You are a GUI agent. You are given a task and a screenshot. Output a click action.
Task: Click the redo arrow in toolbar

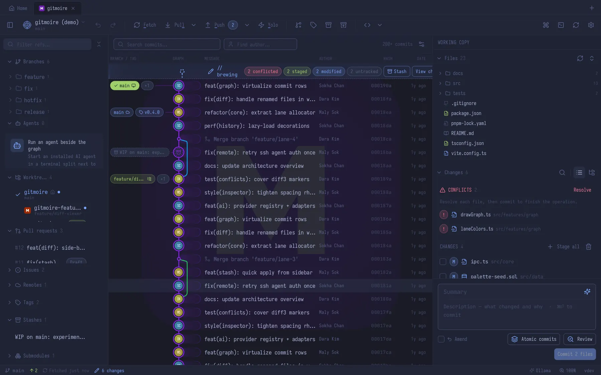click(113, 25)
